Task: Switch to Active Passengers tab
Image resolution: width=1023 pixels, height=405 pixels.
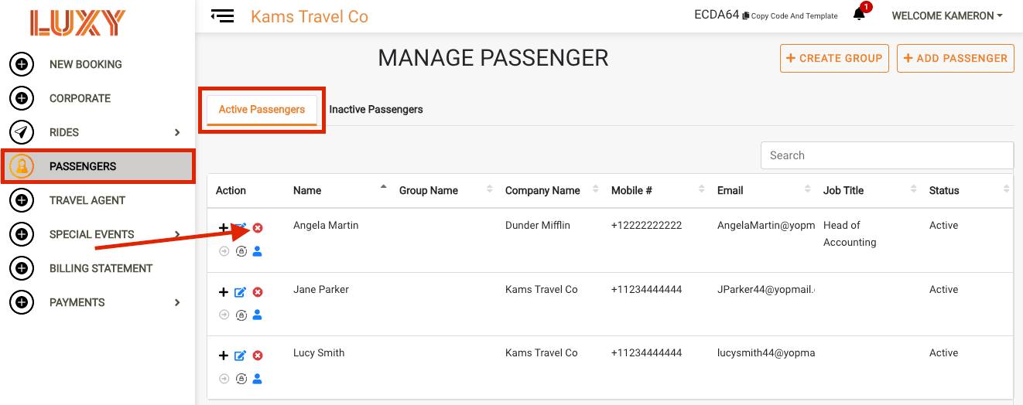Action: [262, 110]
